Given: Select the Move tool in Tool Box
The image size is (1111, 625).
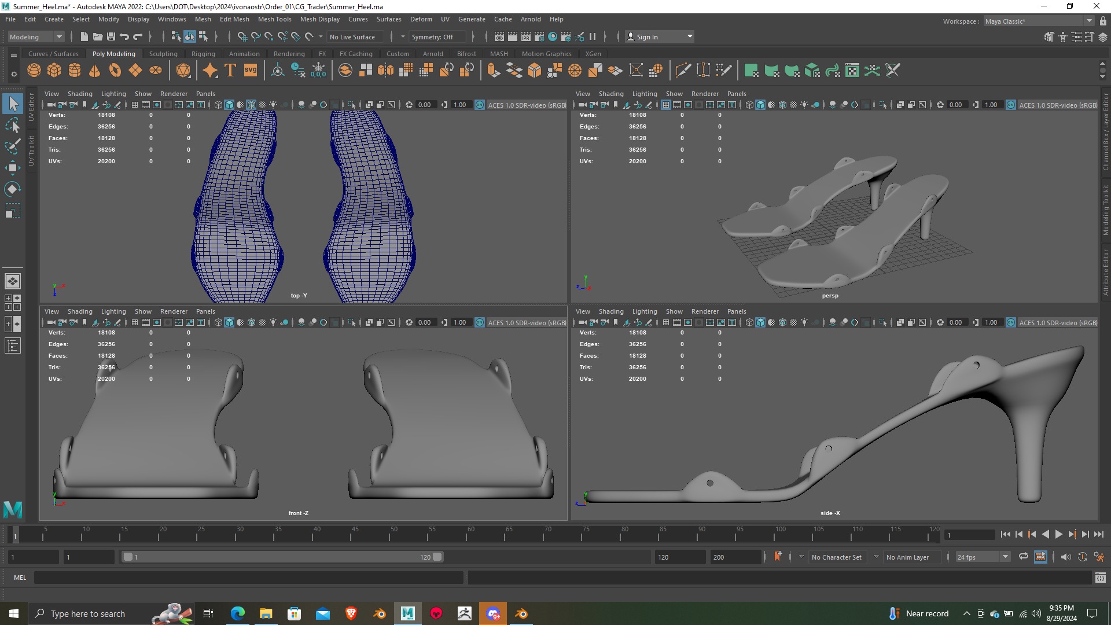Looking at the screenshot, I should (12, 168).
